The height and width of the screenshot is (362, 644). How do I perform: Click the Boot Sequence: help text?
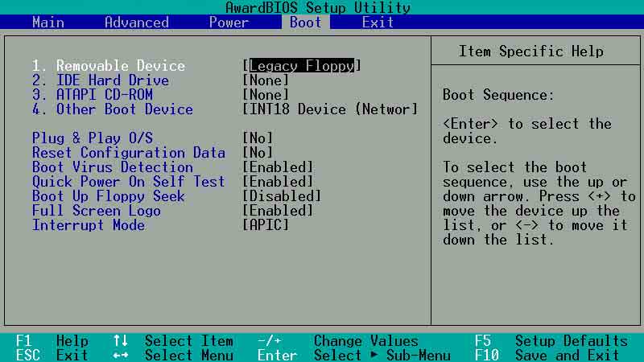pyautogui.click(x=498, y=95)
